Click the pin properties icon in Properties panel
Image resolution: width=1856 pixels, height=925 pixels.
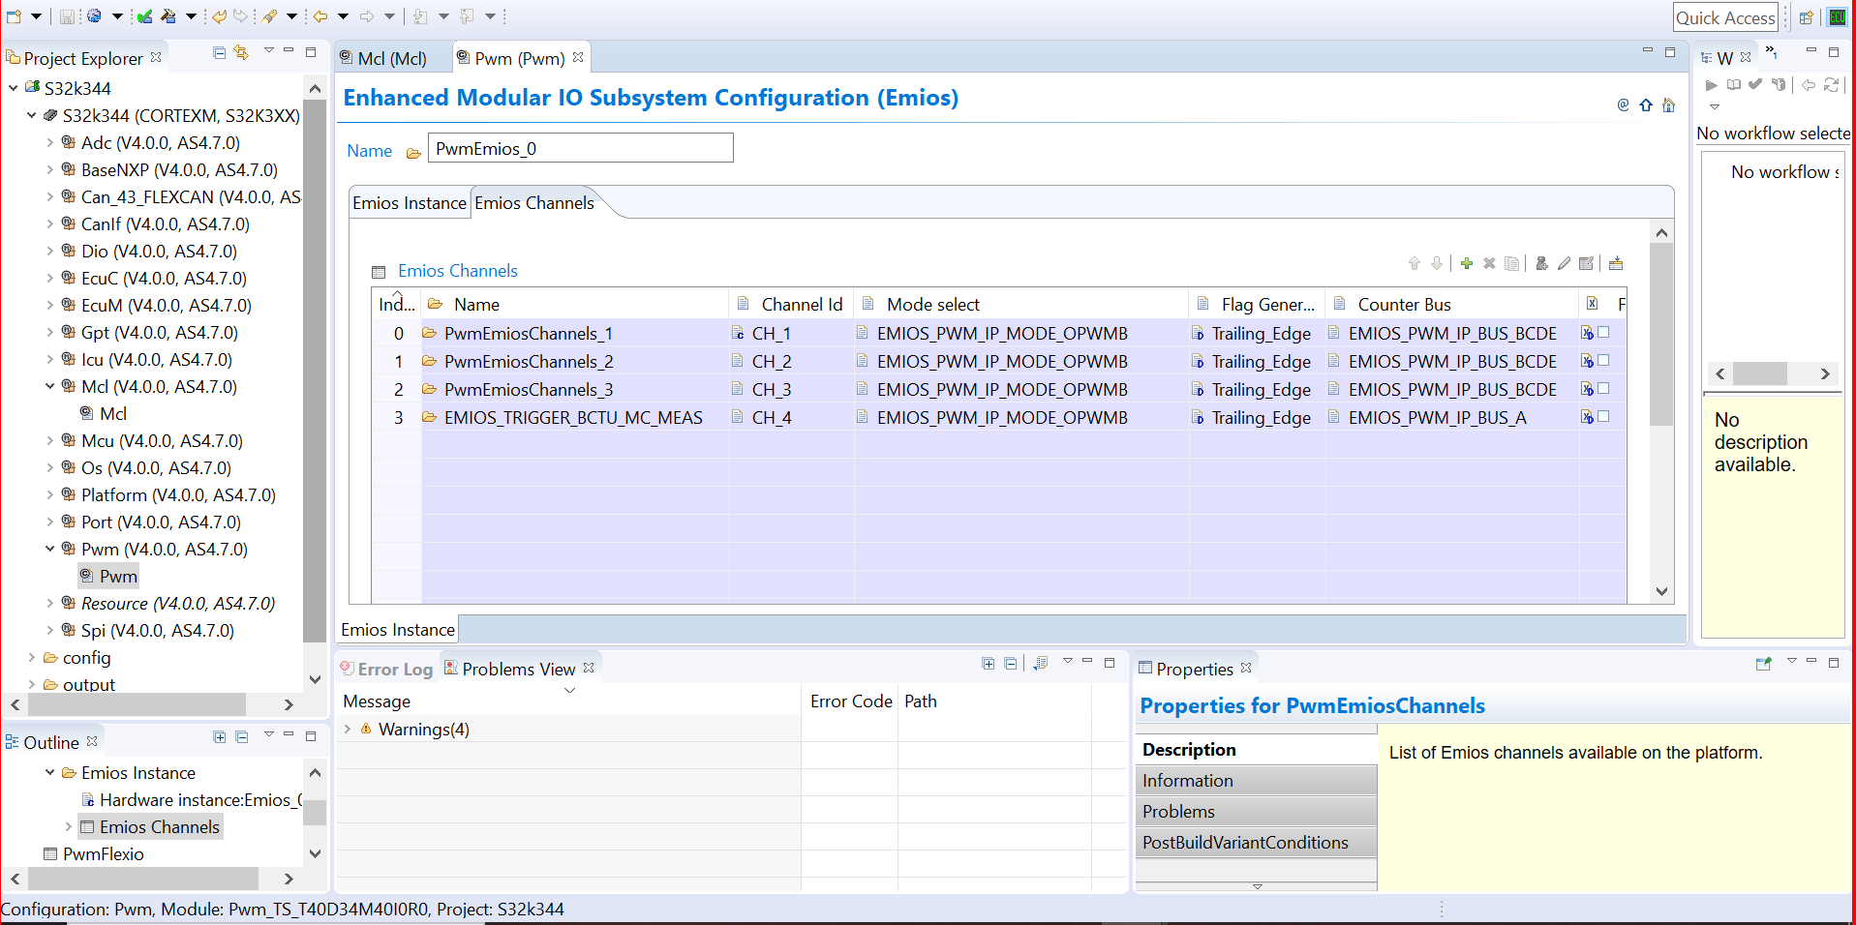point(1763,664)
